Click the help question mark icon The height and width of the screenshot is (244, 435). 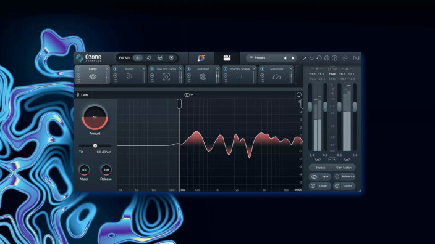334,58
